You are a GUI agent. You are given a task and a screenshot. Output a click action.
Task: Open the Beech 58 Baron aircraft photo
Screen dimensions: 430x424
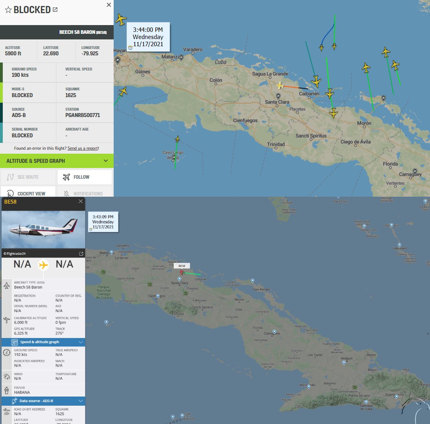(x=43, y=230)
